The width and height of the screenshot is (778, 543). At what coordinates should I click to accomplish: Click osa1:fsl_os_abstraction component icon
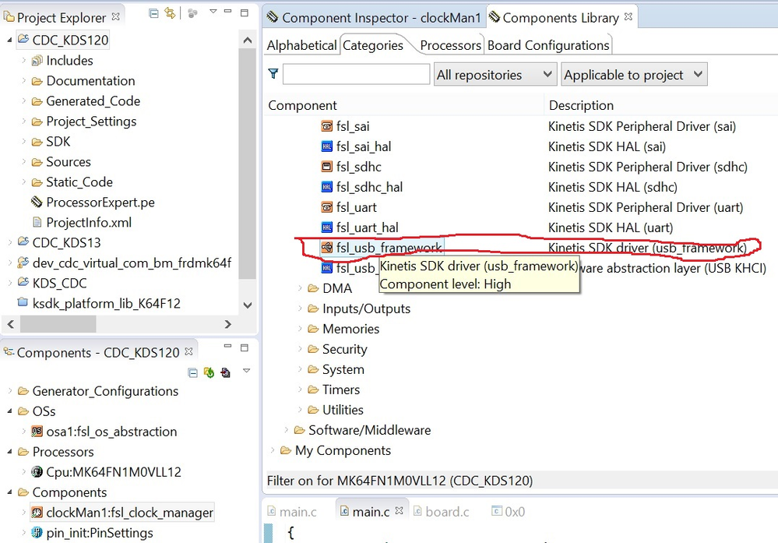click(37, 432)
